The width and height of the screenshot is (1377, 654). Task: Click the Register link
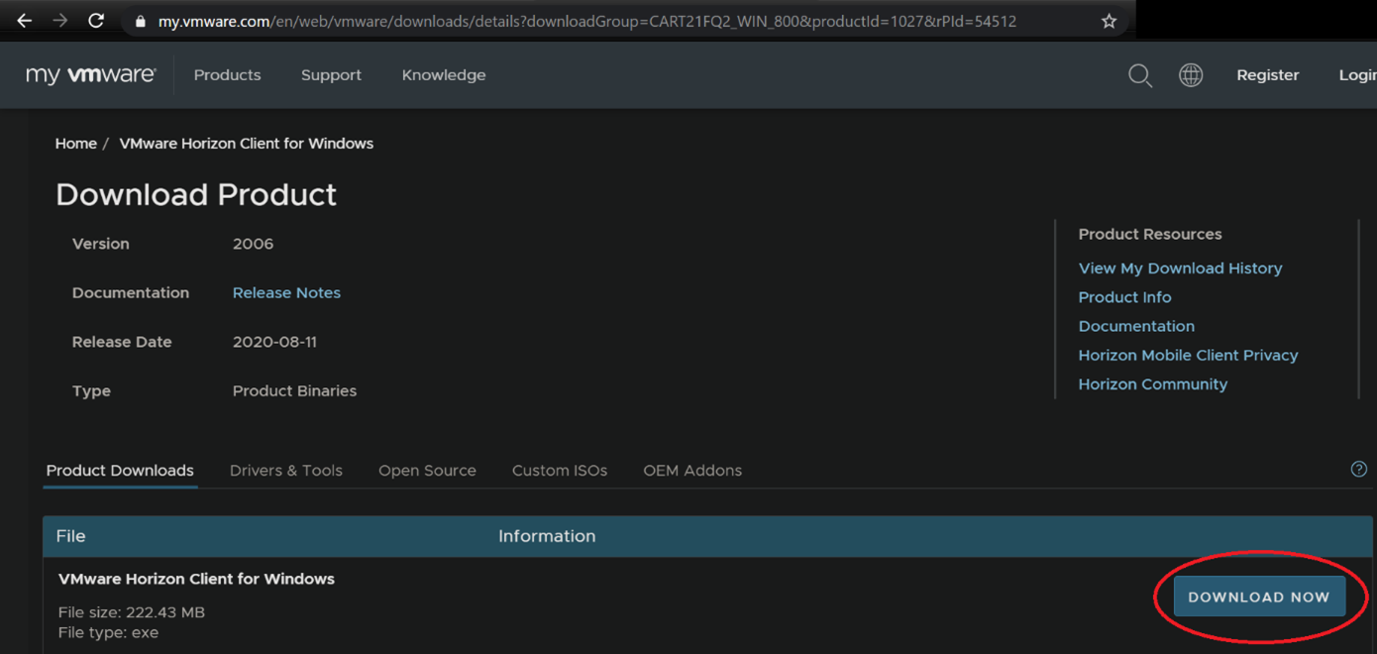tap(1267, 75)
